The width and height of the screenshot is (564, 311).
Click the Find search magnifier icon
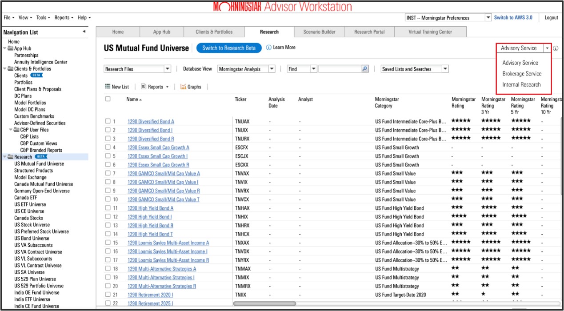[x=365, y=69]
